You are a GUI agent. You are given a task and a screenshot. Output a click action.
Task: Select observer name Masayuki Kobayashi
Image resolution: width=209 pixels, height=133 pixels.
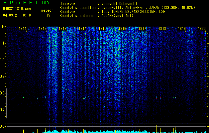119,4
